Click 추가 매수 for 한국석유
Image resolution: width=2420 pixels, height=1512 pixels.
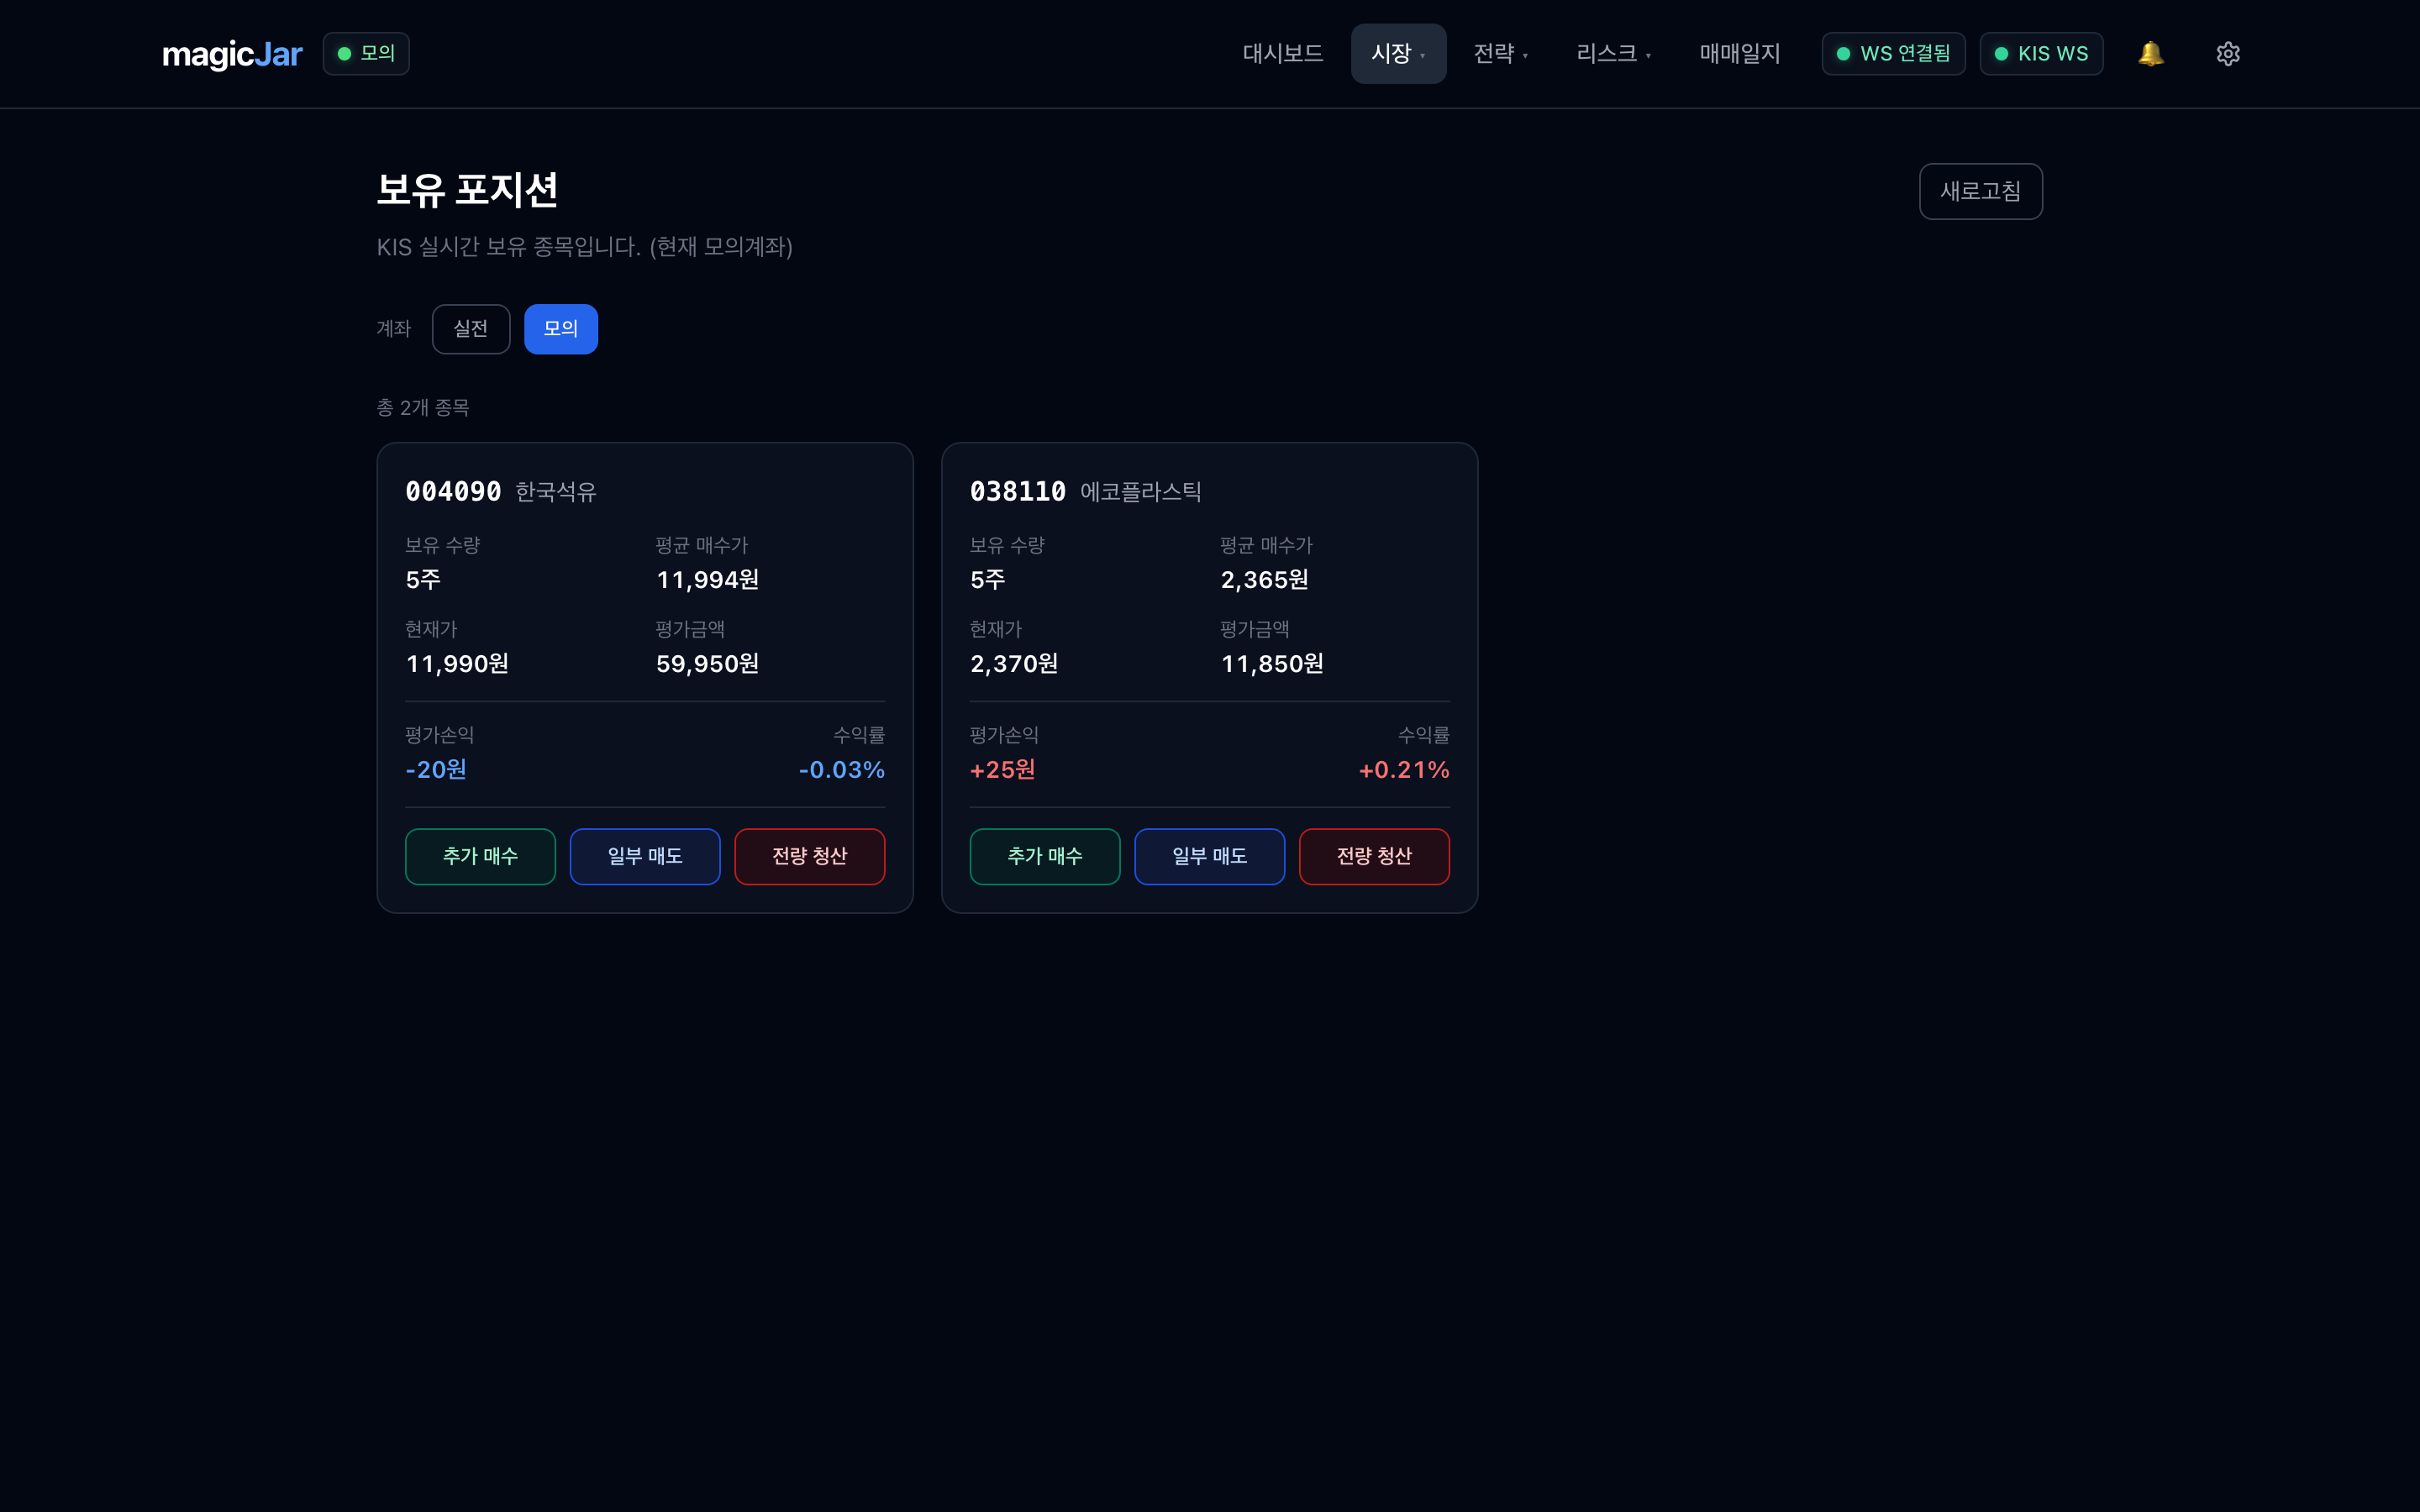(x=480, y=856)
